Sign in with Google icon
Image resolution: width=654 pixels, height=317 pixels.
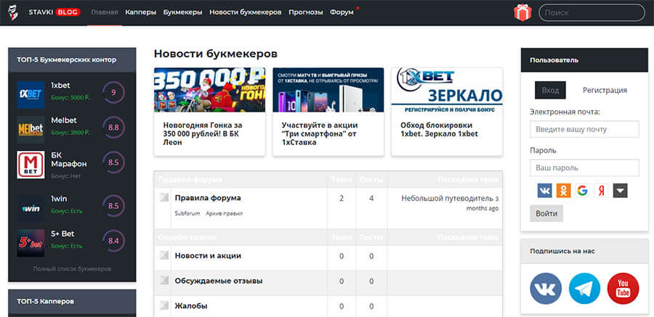[582, 190]
